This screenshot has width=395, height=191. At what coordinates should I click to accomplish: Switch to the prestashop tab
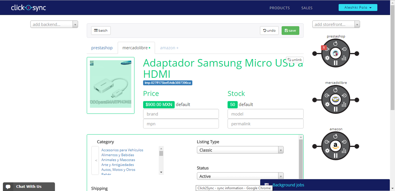coord(102,48)
